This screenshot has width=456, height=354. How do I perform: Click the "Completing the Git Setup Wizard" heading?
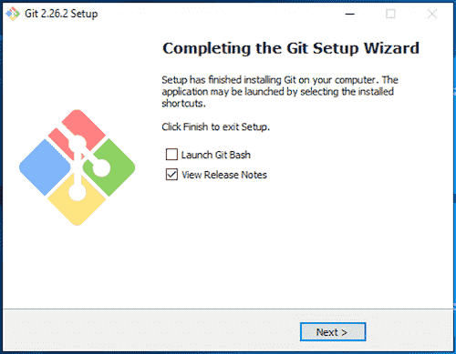coord(291,48)
